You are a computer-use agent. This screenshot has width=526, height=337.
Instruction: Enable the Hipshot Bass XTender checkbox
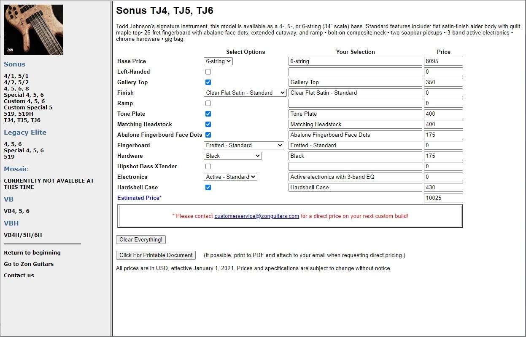coord(208,167)
